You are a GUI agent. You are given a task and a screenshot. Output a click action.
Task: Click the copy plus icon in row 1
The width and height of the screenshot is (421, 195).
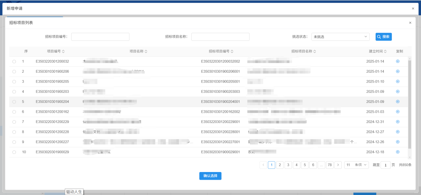(397, 61)
